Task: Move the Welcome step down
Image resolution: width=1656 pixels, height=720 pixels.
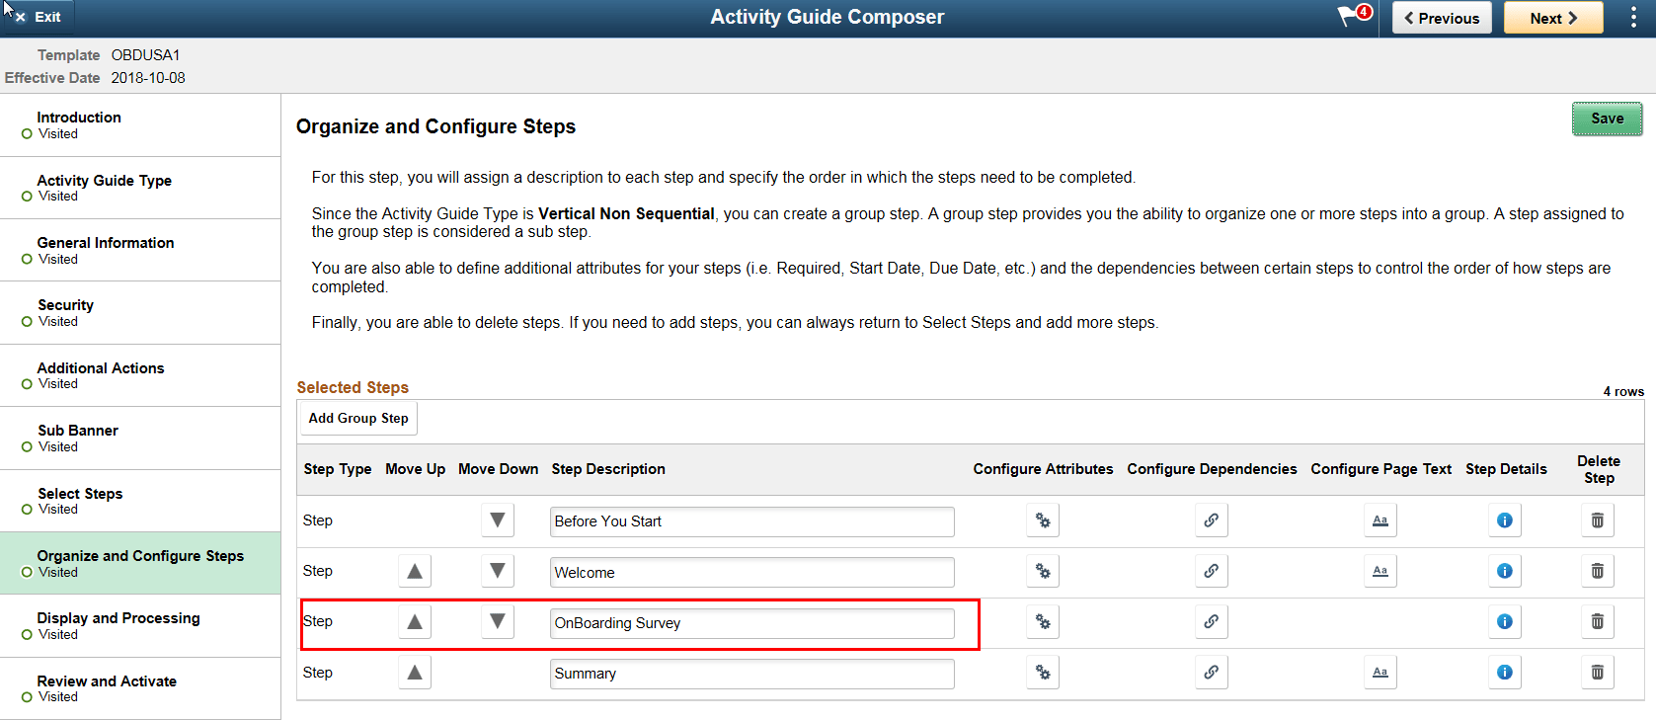Action: click(x=497, y=571)
